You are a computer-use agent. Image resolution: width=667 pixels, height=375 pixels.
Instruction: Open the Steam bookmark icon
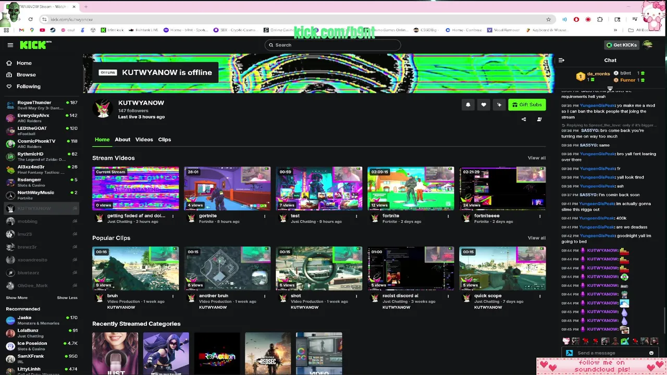pyautogui.click(x=52, y=30)
